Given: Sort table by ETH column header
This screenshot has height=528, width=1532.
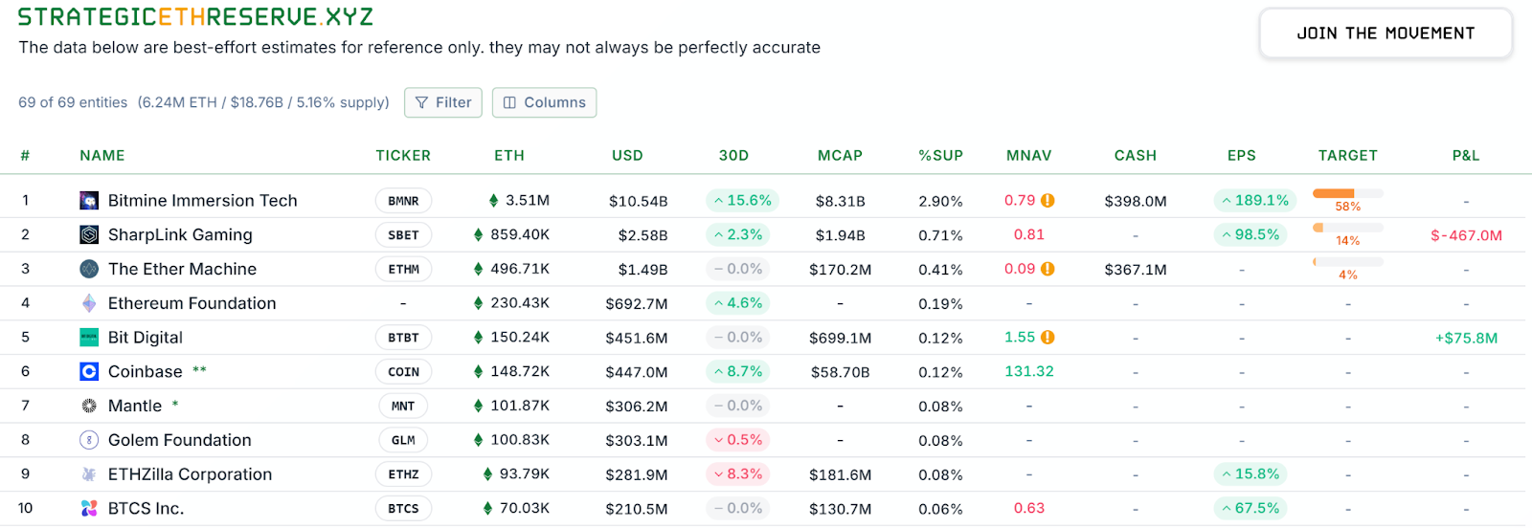Looking at the screenshot, I should click(x=509, y=156).
